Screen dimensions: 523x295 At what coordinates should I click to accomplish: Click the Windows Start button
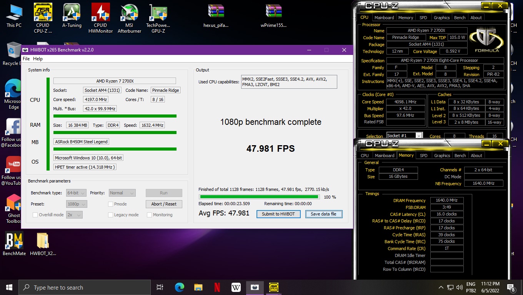click(x=9, y=287)
